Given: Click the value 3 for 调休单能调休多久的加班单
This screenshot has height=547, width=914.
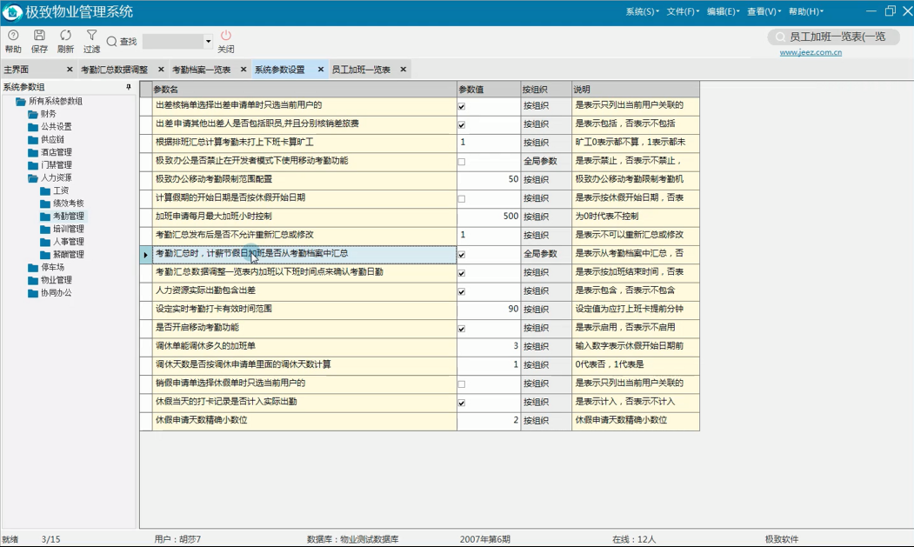Looking at the screenshot, I should tap(489, 346).
